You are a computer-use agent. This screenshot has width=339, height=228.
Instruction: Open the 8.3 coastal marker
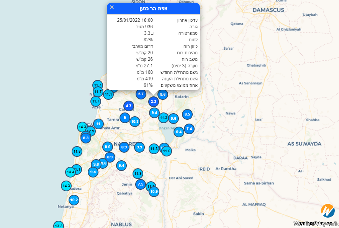(x=86, y=138)
